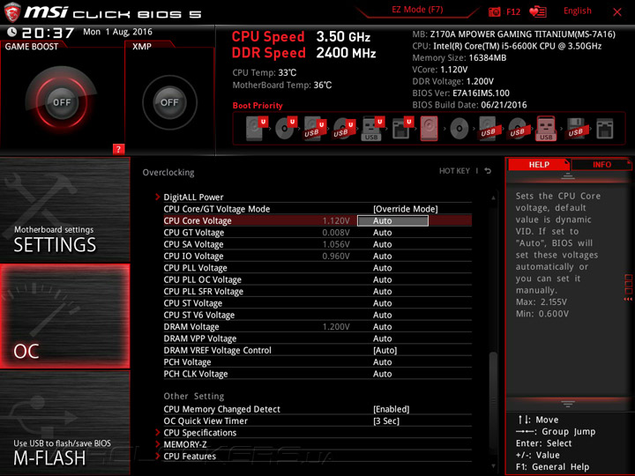Exit the BIOS with the red X icon

click(x=617, y=12)
